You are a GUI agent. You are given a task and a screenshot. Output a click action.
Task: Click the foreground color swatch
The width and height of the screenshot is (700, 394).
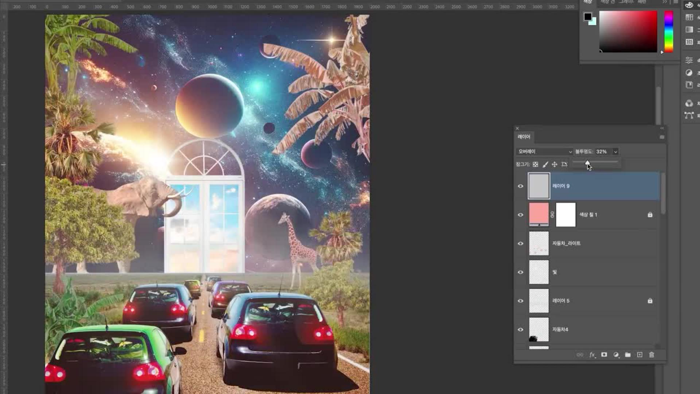[x=587, y=17]
